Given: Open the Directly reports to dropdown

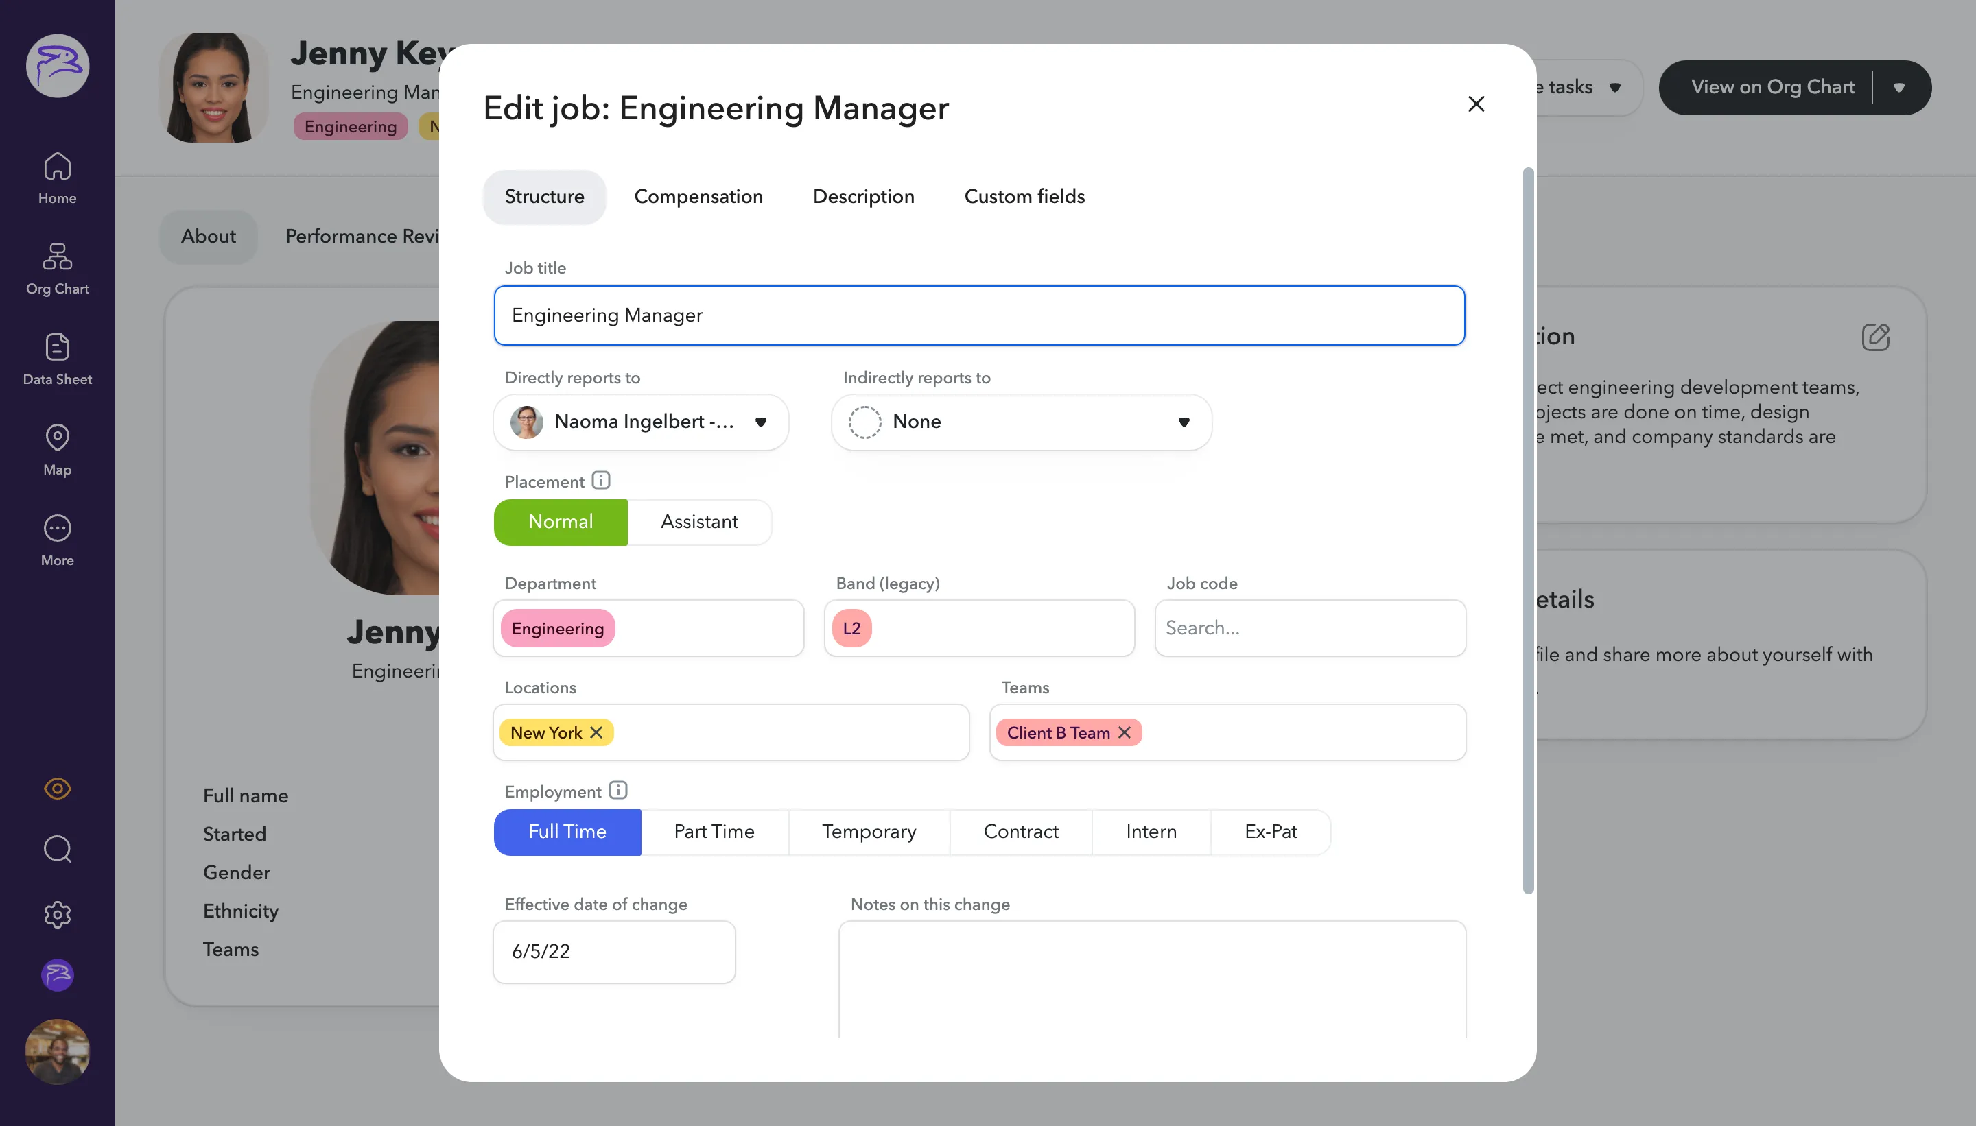Looking at the screenshot, I should click(641, 422).
